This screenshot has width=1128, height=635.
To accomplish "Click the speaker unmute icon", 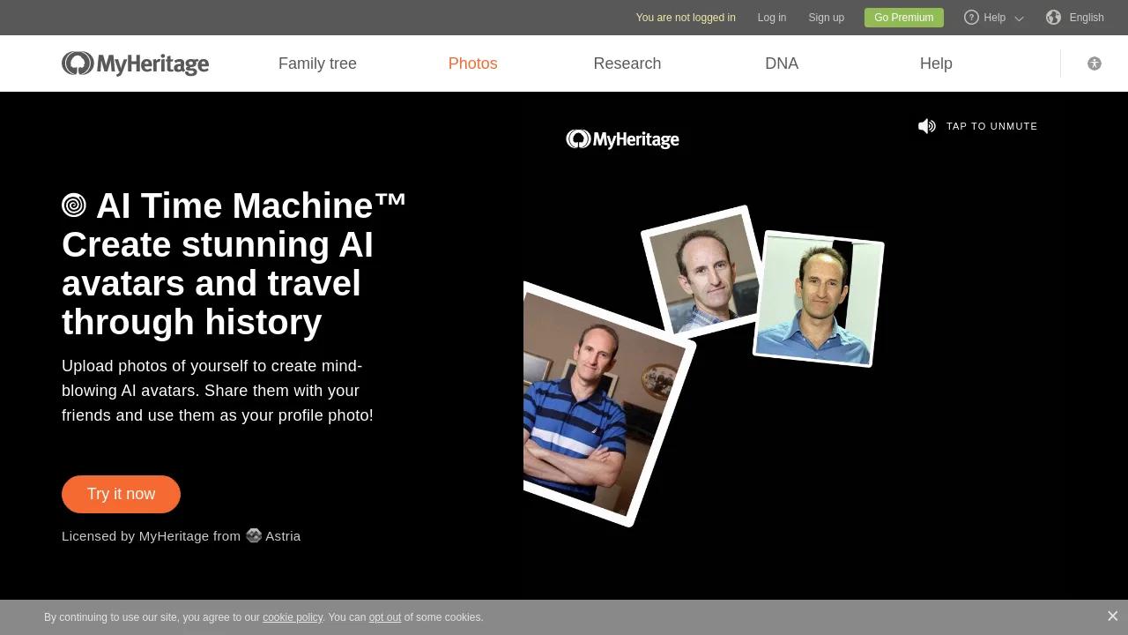I will tap(927, 126).
